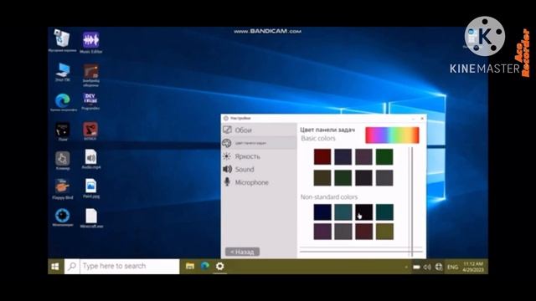Click the Назад back button
The width and height of the screenshot is (536, 301).
(x=242, y=252)
